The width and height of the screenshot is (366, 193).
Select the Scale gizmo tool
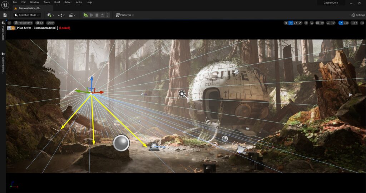(300, 23)
